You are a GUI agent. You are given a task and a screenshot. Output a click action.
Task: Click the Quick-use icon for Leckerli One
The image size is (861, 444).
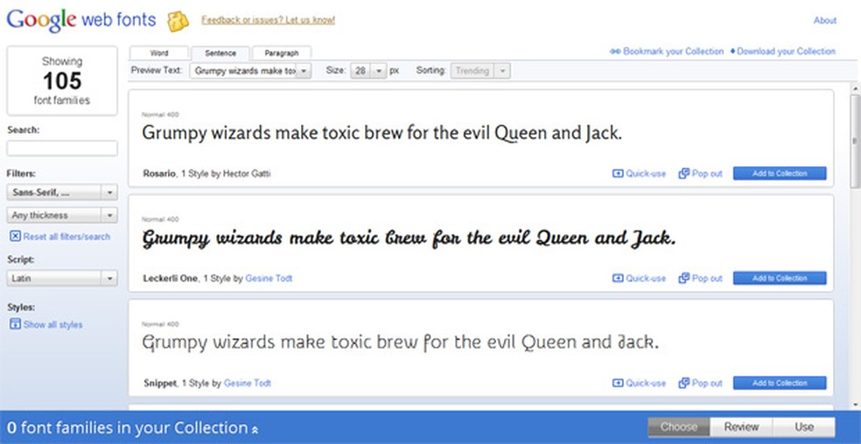click(x=618, y=278)
